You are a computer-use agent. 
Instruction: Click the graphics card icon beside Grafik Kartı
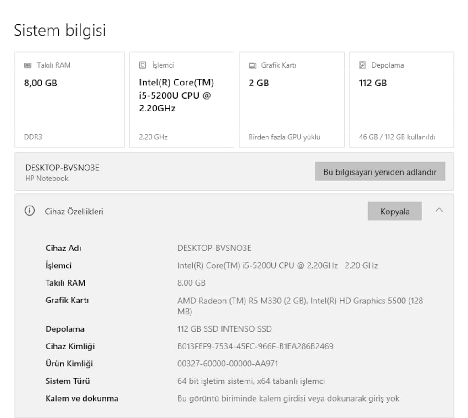point(252,65)
